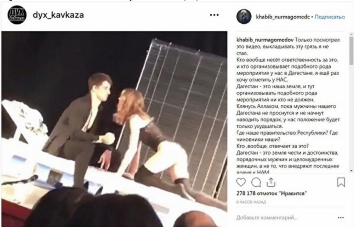Share the post using upload arrow icon
The height and width of the screenshot is (227, 354).
271,182
